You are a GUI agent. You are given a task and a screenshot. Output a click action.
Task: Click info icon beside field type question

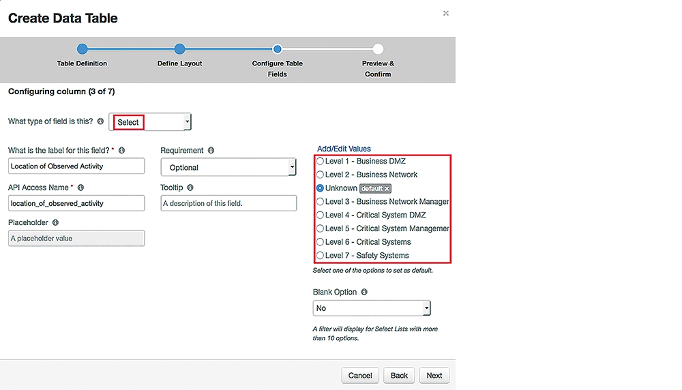click(x=100, y=121)
